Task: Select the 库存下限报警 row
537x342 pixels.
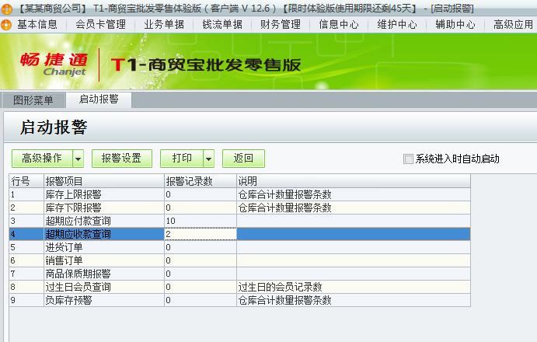Action: (x=239, y=208)
